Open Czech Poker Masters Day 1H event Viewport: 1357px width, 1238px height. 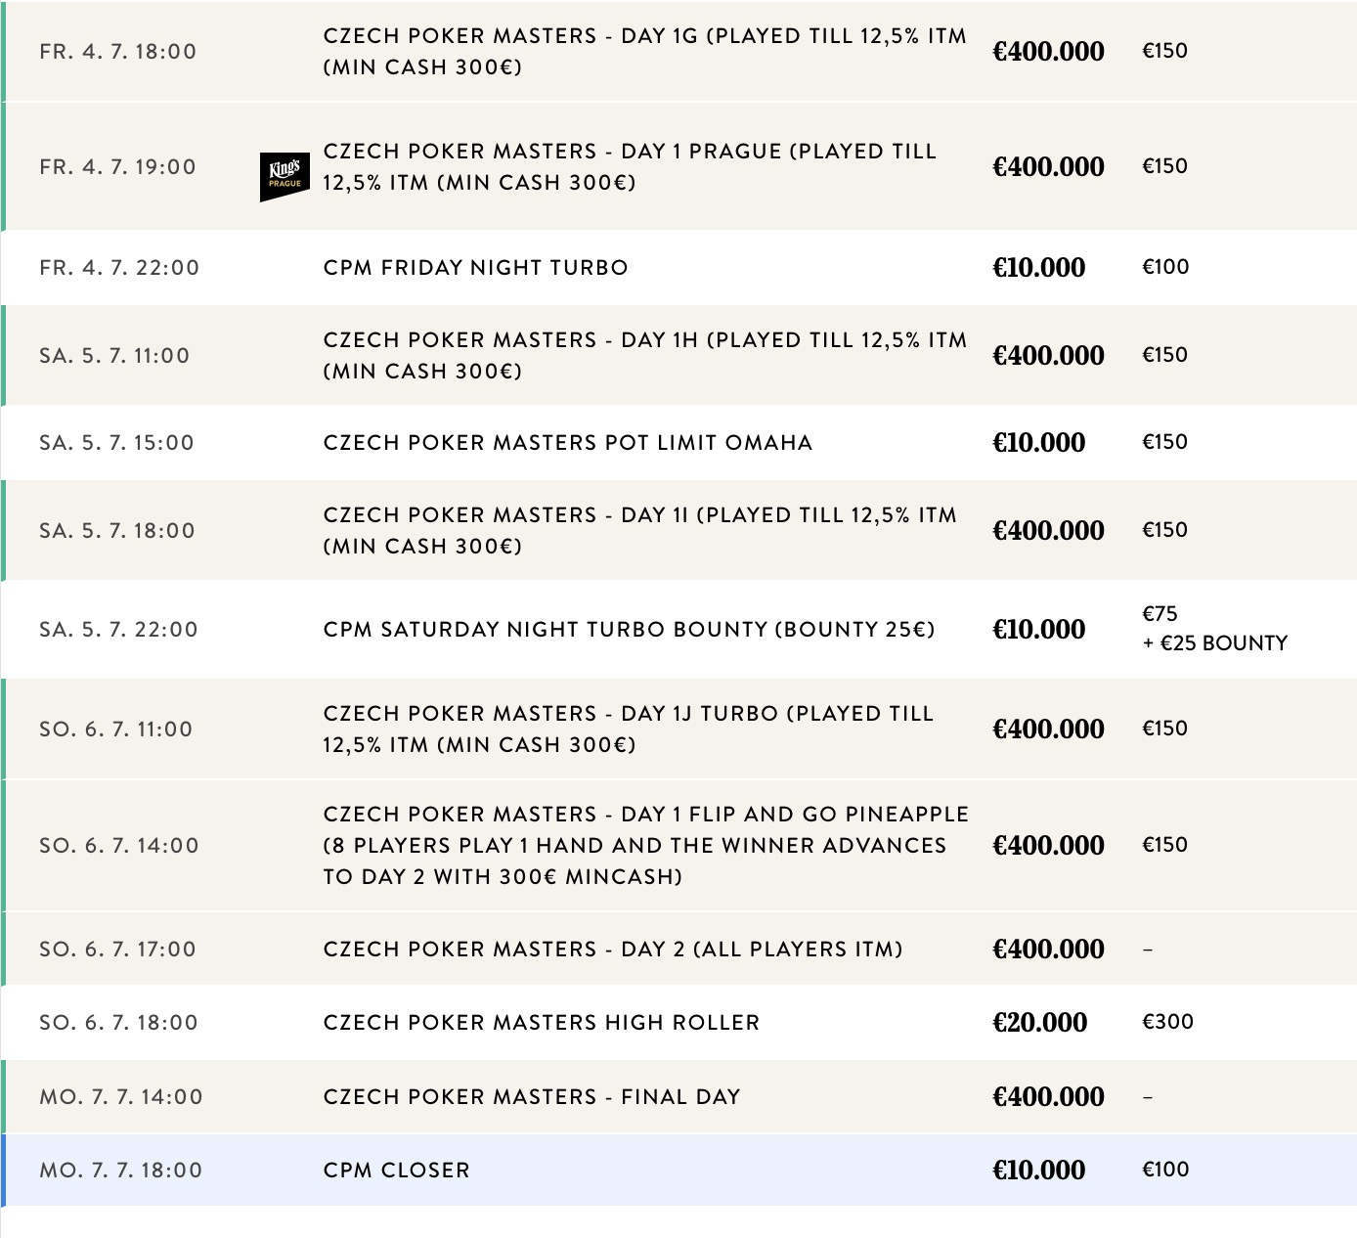(643, 355)
